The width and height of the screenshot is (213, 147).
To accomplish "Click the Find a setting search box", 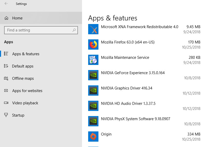I will coord(38,30).
